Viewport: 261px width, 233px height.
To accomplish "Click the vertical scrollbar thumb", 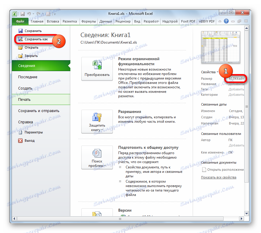I will [x=247, y=106].
